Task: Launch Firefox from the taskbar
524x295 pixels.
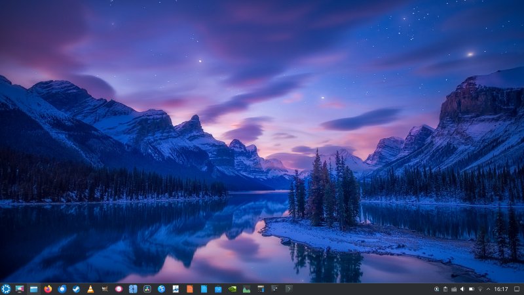Action: coord(48,288)
